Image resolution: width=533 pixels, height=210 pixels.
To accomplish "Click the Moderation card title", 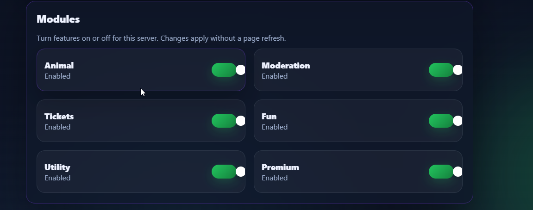I will [286, 66].
